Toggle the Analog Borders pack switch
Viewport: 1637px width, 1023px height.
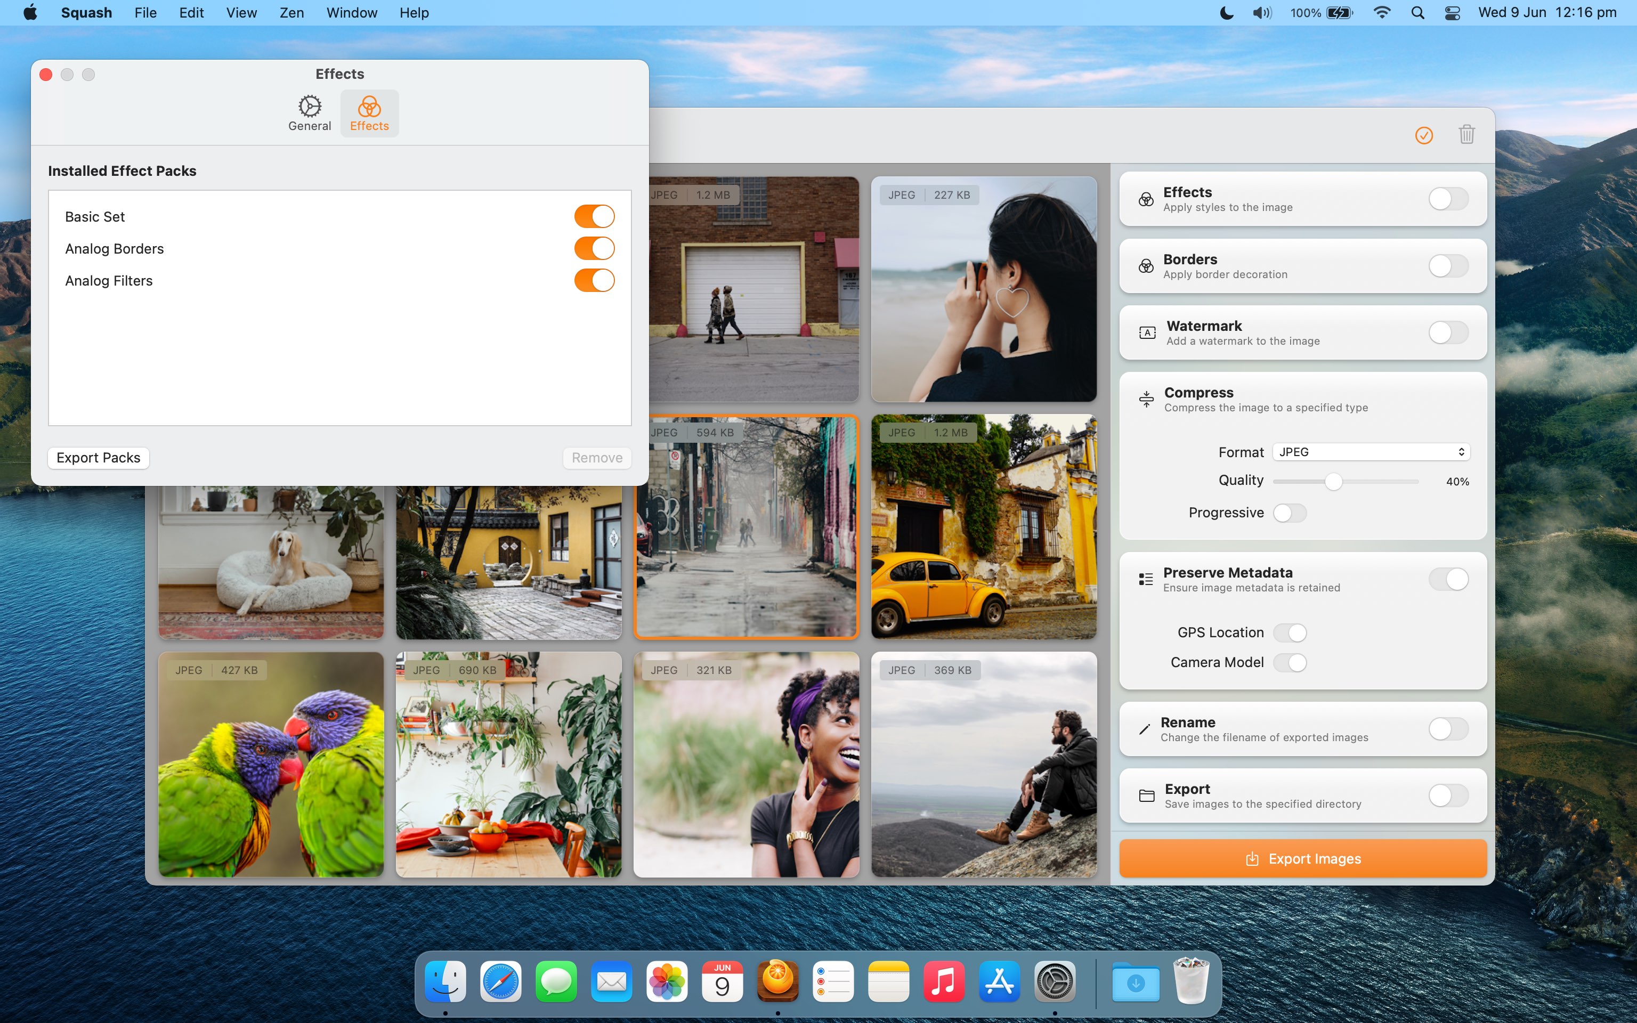click(594, 248)
